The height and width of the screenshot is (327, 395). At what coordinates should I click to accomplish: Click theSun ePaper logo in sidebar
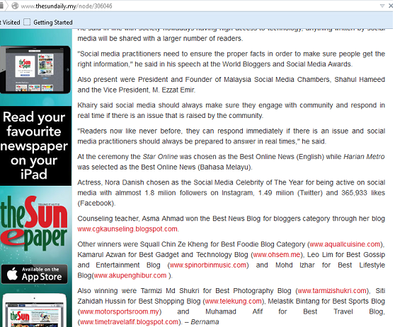34,223
